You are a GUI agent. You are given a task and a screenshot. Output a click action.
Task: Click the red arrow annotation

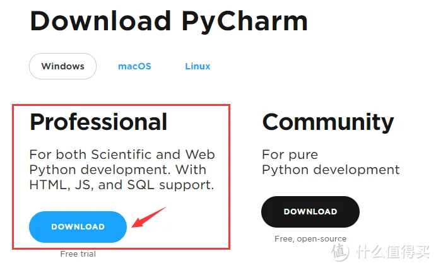tap(149, 217)
